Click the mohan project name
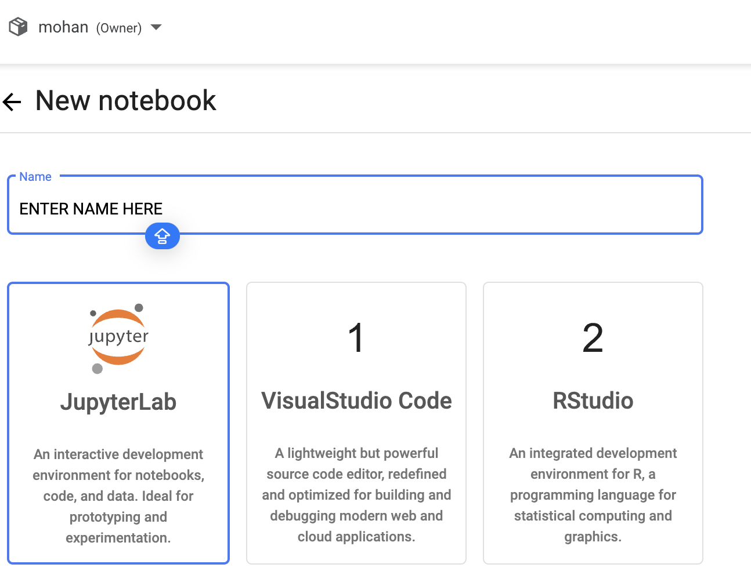This screenshot has width=751, height=575. point(63,27)
